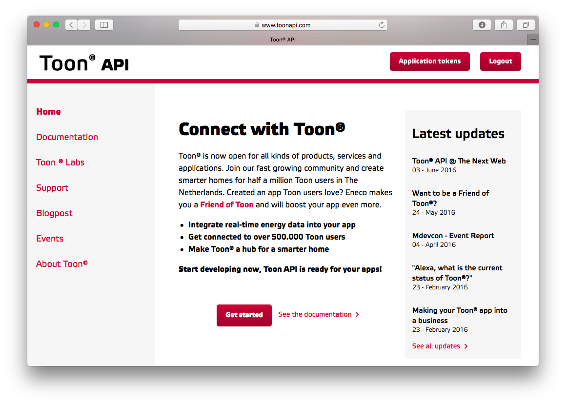
Task: Click the Toon API logo
Action: (84, 63)
